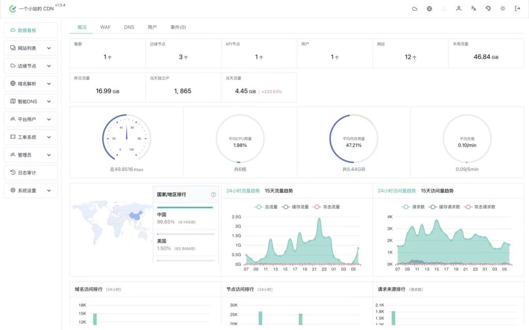
Task: Open the user profile icon
Action: tap(459, 9)
